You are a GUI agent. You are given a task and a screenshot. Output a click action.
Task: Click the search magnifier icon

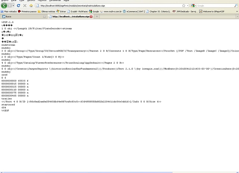236,6
